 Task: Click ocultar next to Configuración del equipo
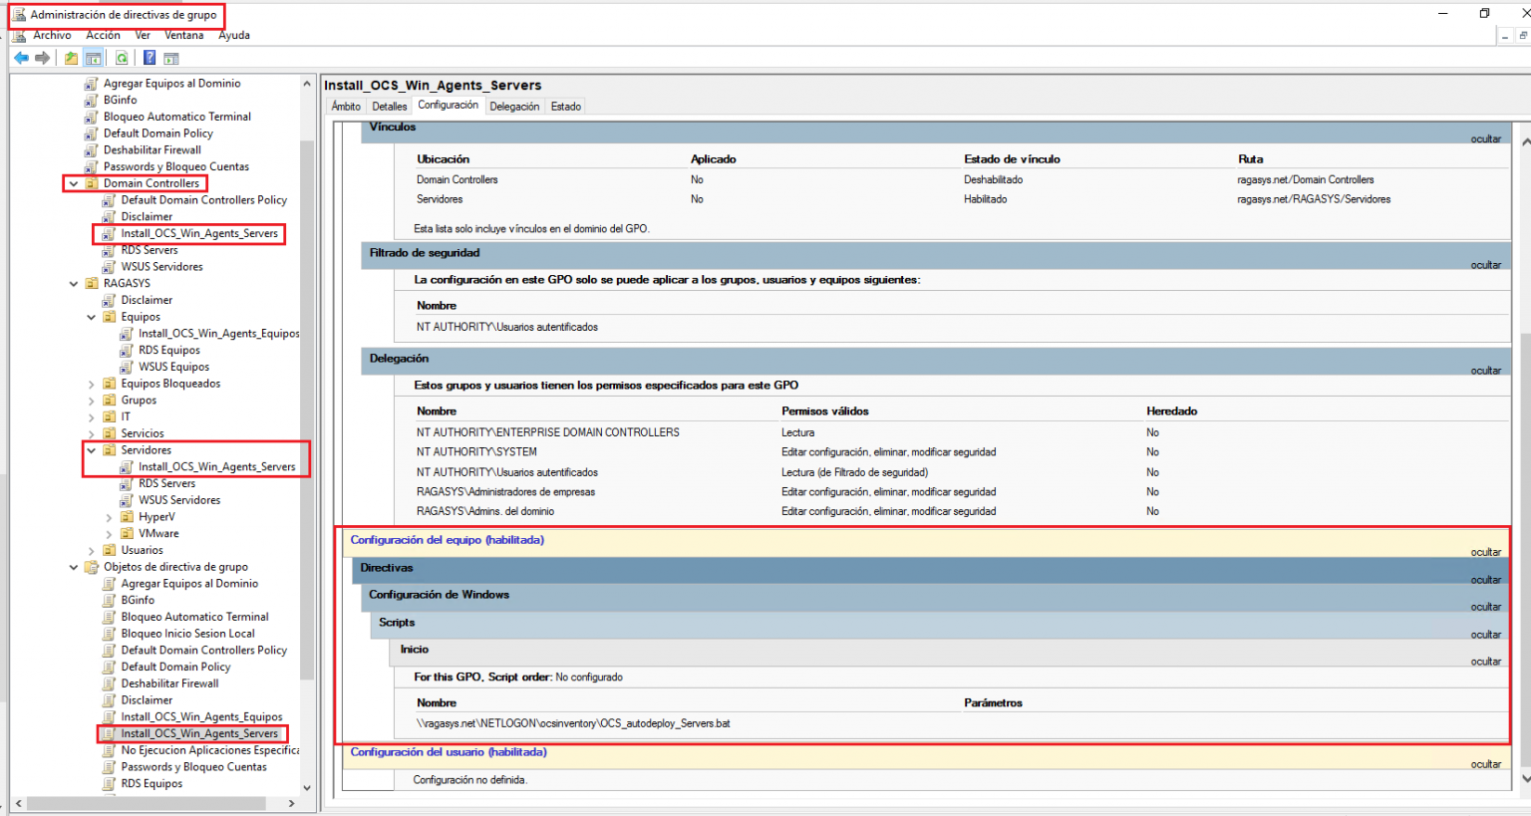click(1484, 551)
